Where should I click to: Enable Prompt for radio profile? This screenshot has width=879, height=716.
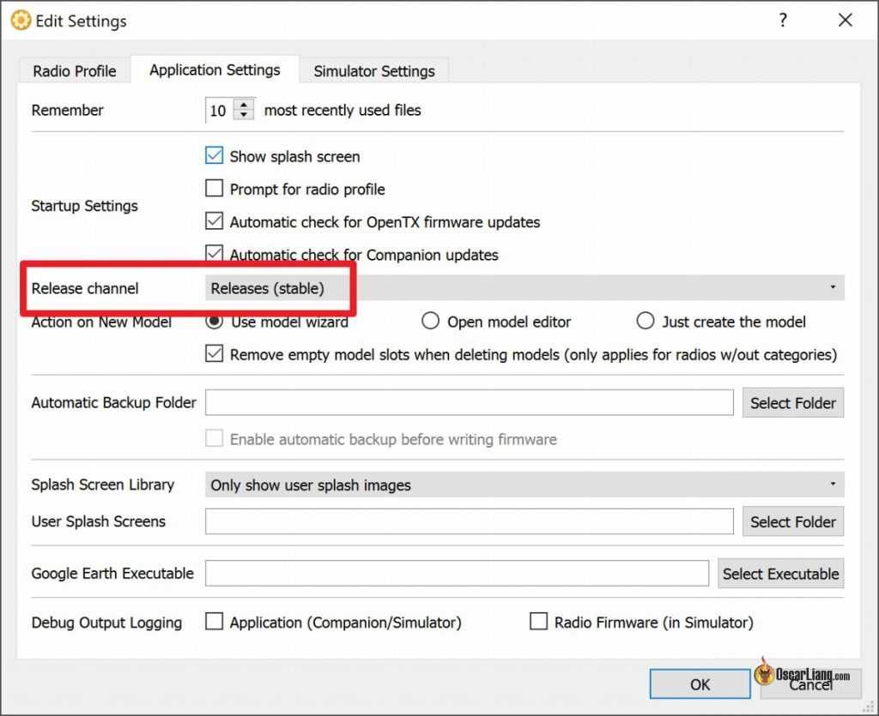(x=215, y=190)
